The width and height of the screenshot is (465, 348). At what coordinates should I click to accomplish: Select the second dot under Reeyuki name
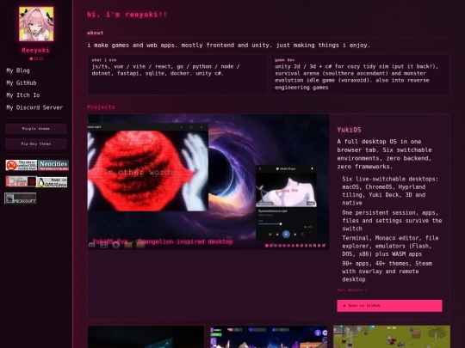(x=36, y=58)
